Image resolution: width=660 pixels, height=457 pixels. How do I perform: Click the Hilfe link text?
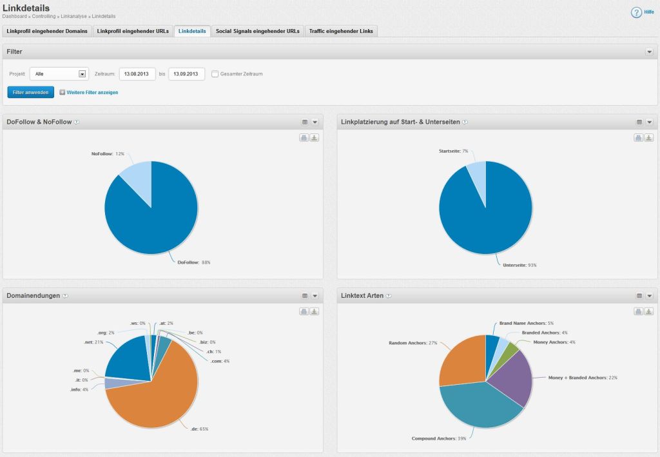pos(649,12)
